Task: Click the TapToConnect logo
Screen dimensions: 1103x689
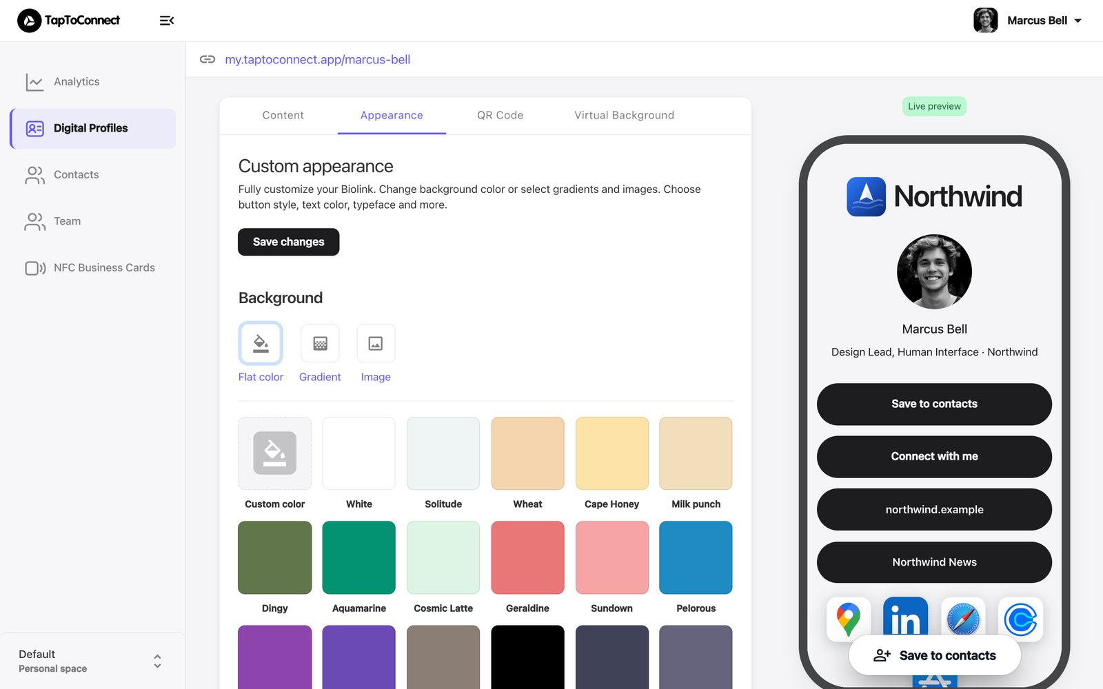Action: (69, 21)
